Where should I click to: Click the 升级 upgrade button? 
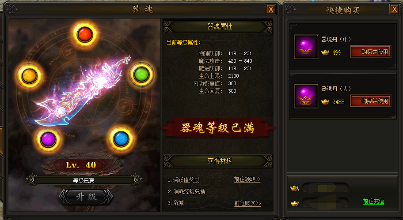(86, 197)
